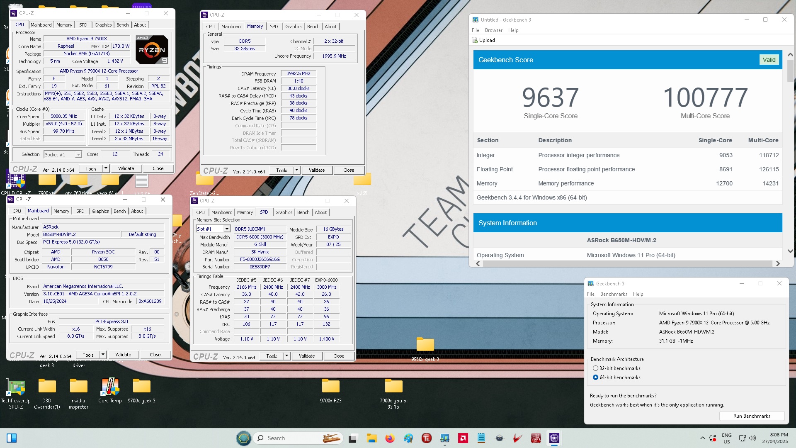Click Tools button in Mainboard window
Screen dimensions: 796x448
(x=88, y=355)
